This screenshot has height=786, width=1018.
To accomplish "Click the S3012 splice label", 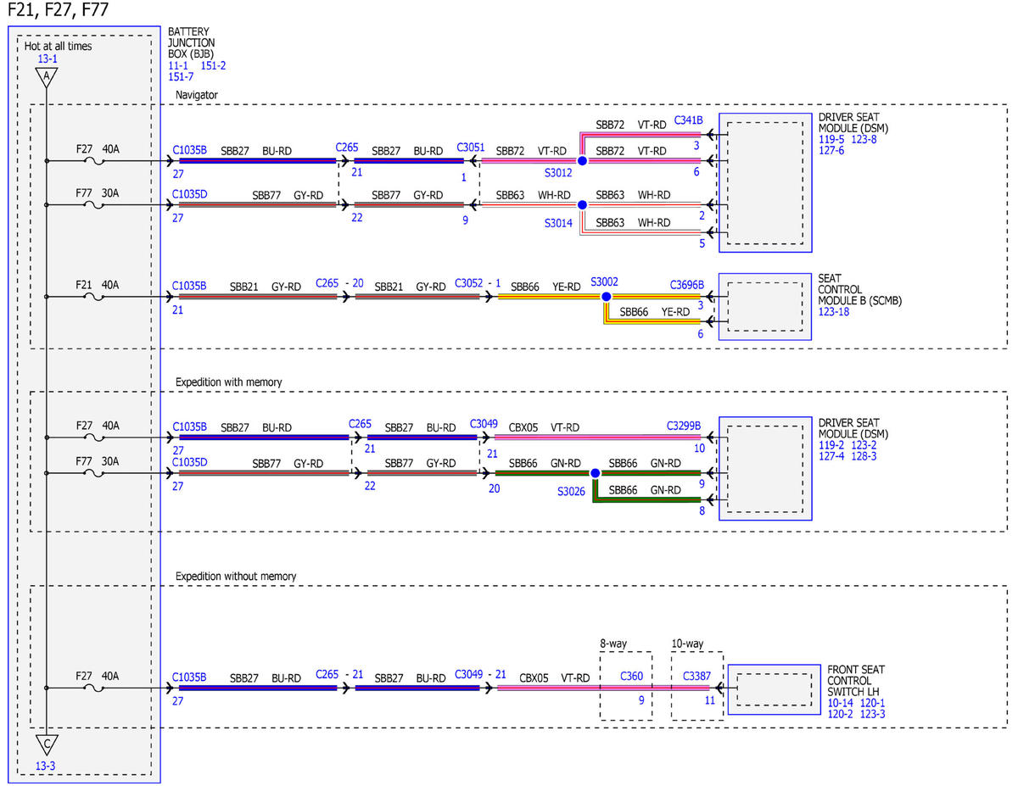I will [x=558, y=172].
